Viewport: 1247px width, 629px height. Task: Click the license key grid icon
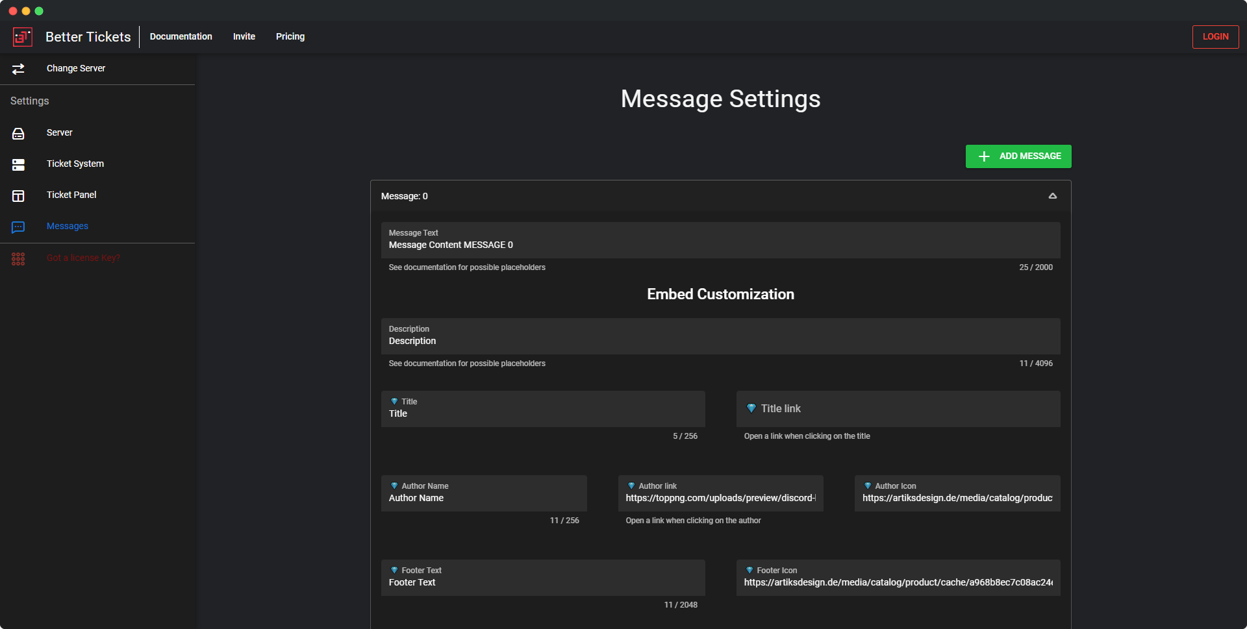18,259
